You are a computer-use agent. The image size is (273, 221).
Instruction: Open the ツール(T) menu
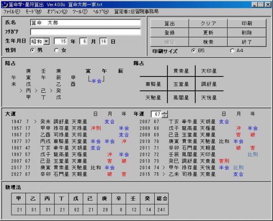80,12
